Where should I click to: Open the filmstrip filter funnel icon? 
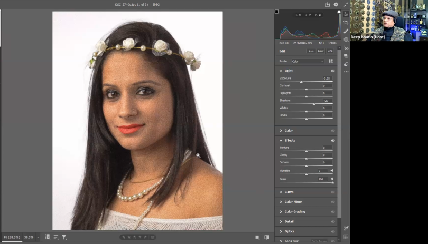point(64,237)
